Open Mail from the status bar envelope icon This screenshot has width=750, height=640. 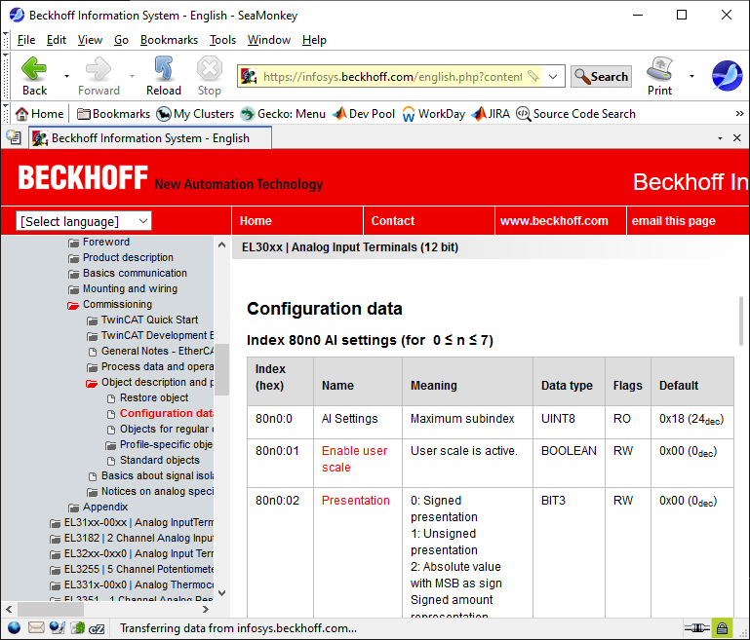tap(36, 628)
